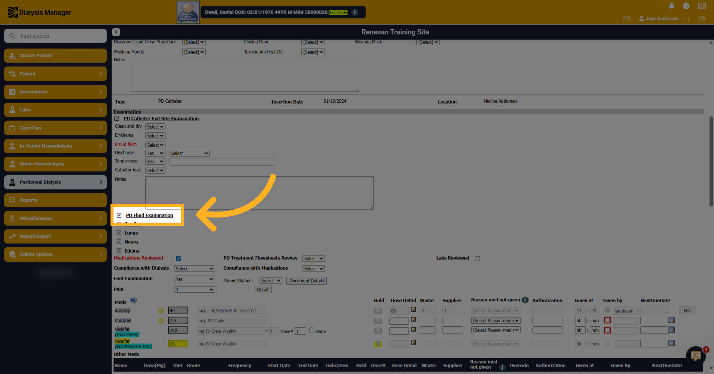Click the logout icon
The height and width of the screenshot is (374, 714).
[702, 18]
